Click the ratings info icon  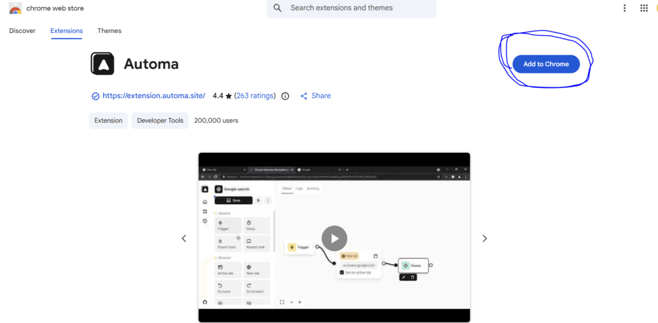click(285, 96)
